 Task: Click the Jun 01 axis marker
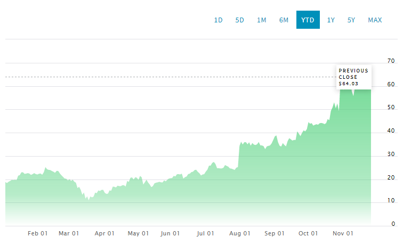point(170,233)
